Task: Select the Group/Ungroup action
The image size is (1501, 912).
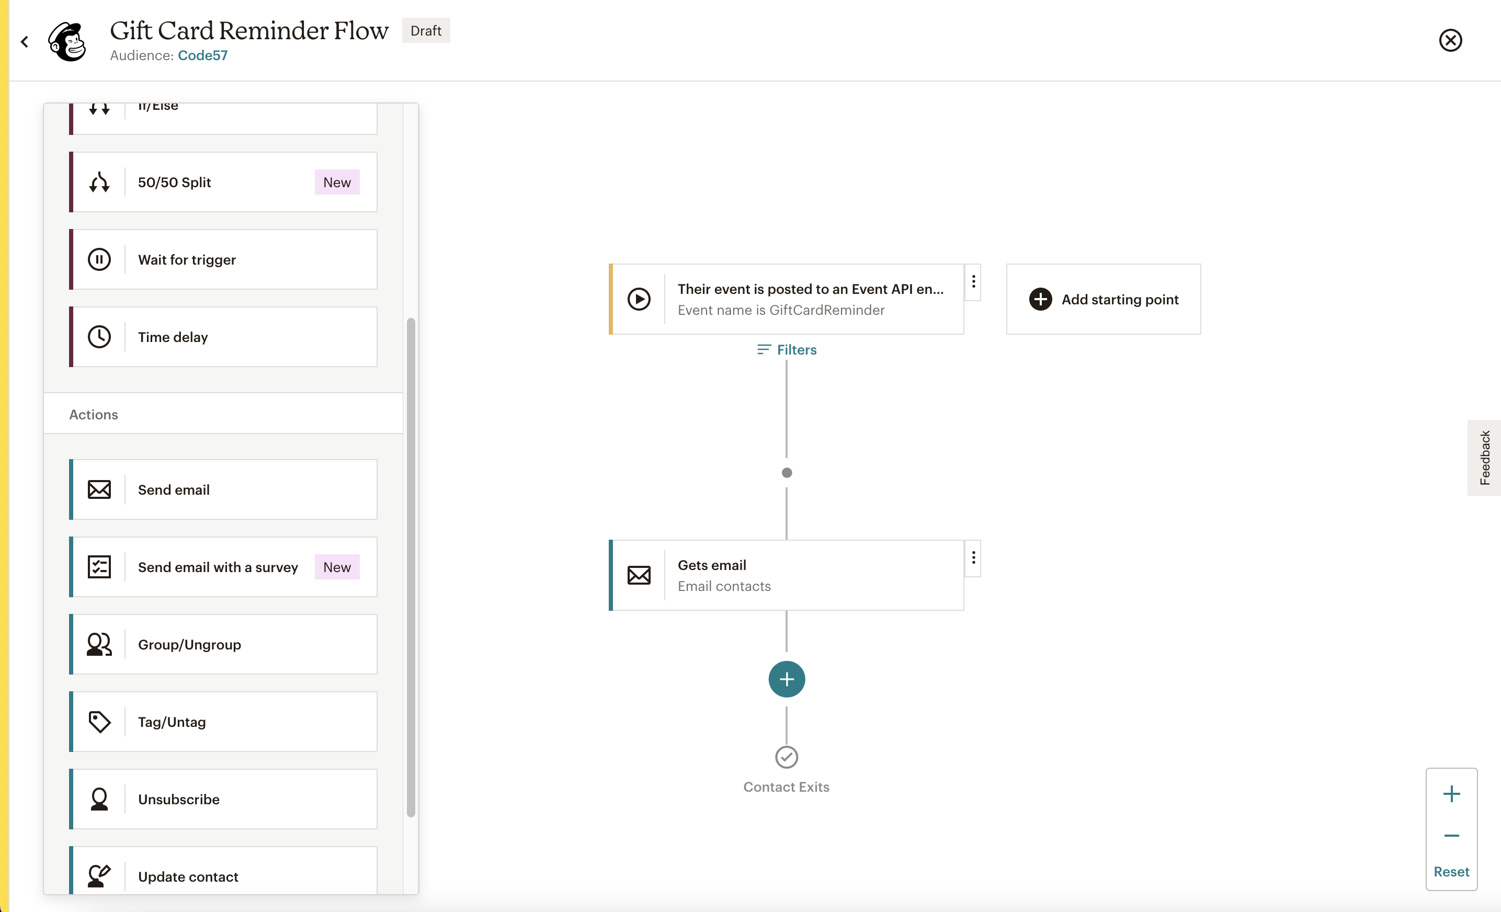Action: [223, 645]
